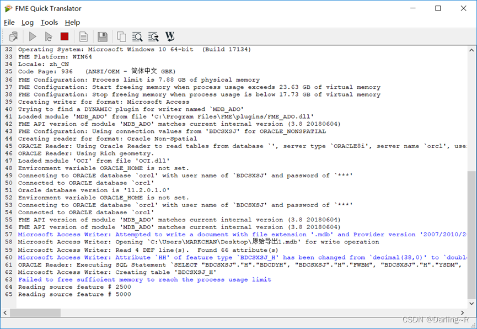477x329 pixels.
Task: Click line 'Creating table BDCSXSJ_H'
Action: click(x=117, y=272)
